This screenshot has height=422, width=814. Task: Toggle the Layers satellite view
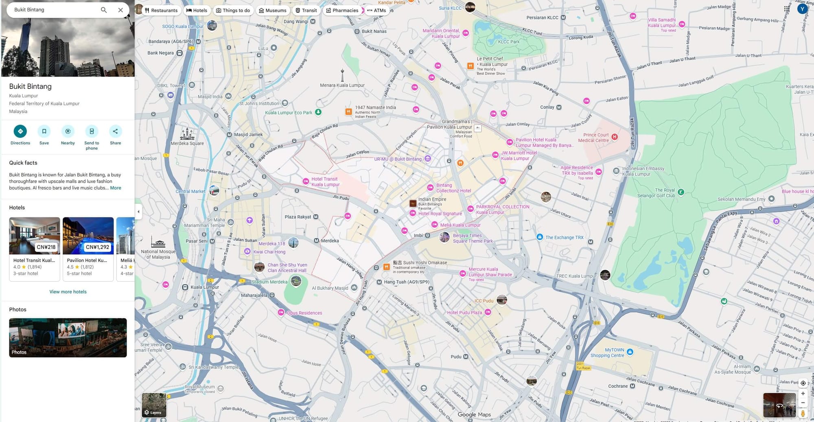pyautogui.click(x=154, y=405)
